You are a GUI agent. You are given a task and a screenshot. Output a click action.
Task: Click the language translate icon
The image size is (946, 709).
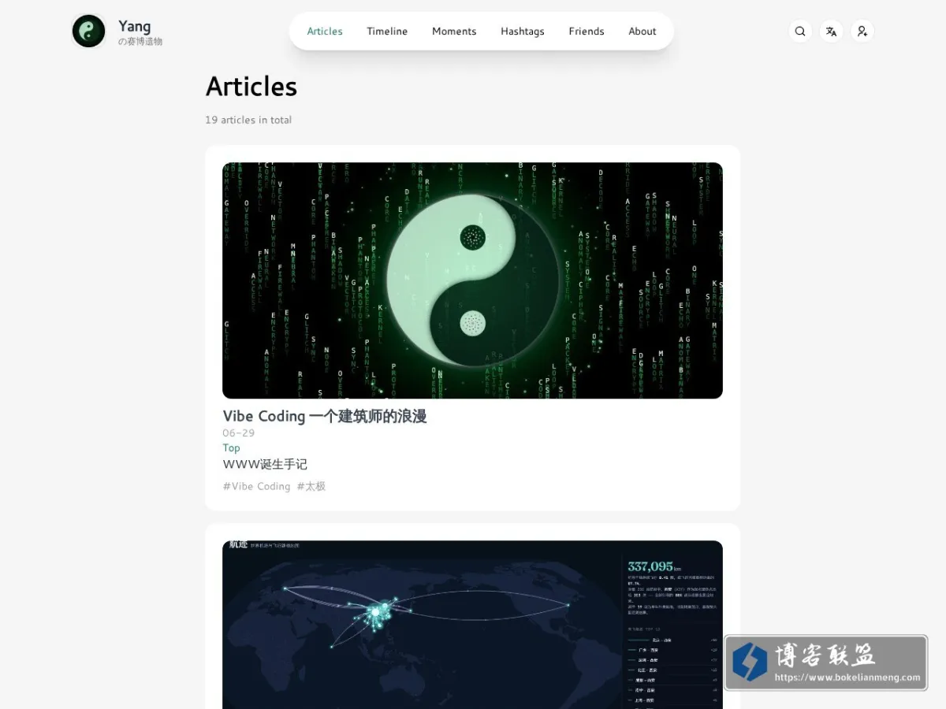831,32
